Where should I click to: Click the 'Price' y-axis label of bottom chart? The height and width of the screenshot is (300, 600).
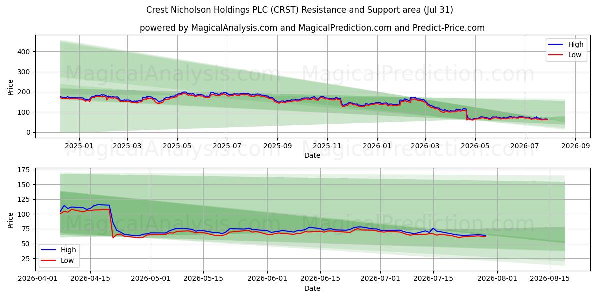pos(11,220)
